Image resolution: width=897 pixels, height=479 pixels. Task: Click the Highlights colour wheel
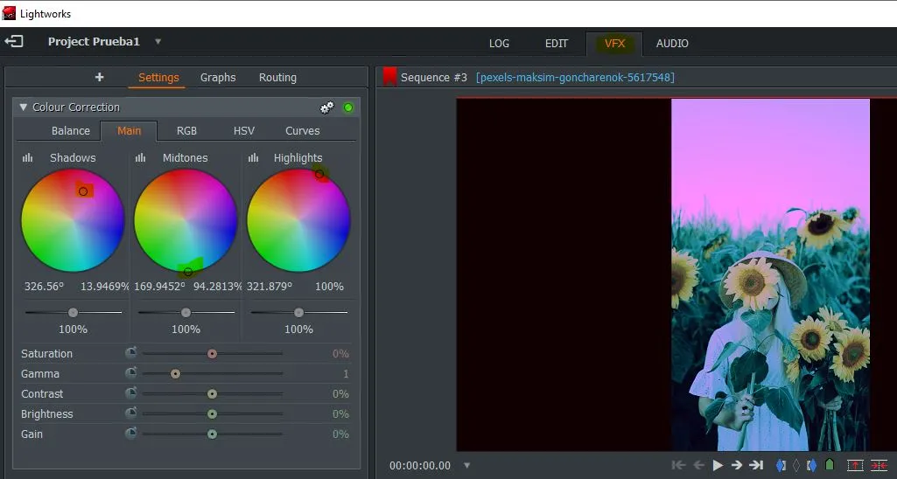[298, 220]
